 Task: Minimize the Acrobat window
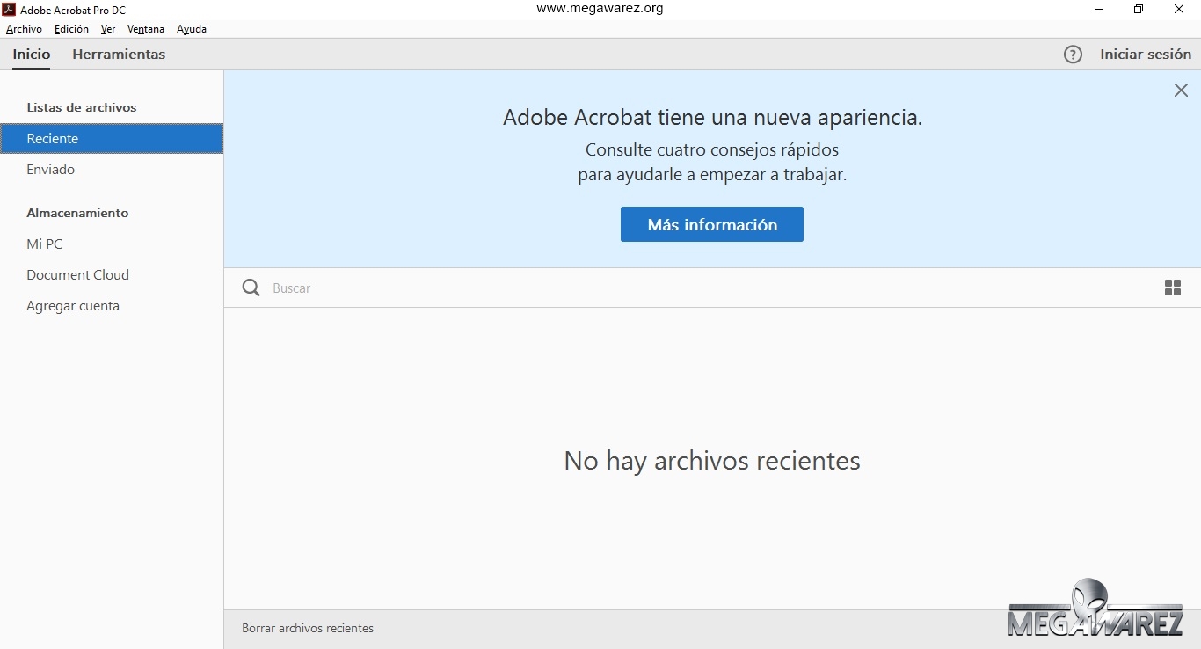tap(1099, 10)
